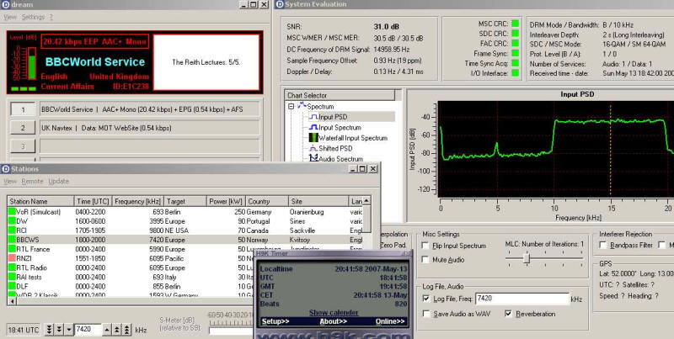Click the Chart Selector column header
674x339 pixels.
click(x=340, y=95)
